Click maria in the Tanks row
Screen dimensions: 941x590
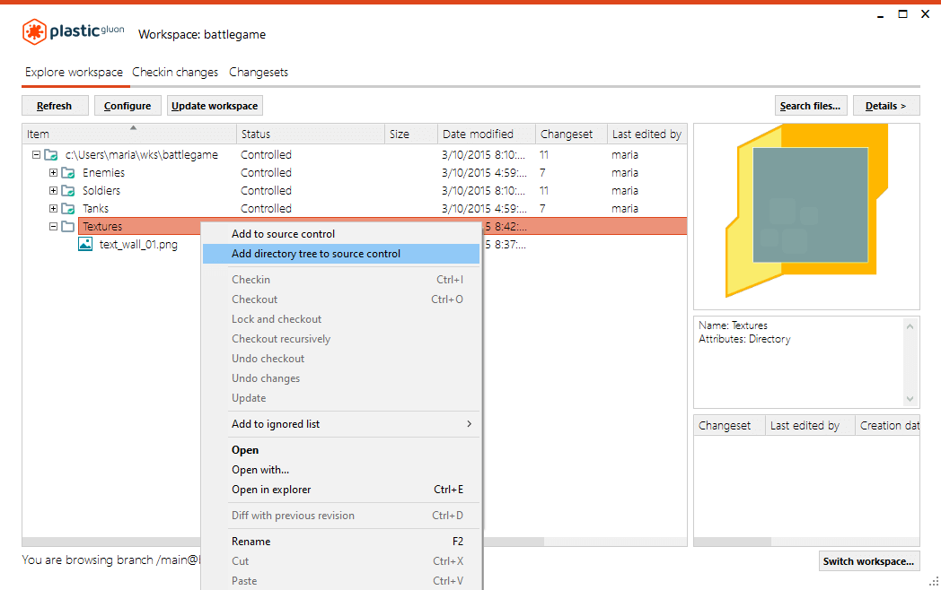pyautogui.click(x=625, y=209)
